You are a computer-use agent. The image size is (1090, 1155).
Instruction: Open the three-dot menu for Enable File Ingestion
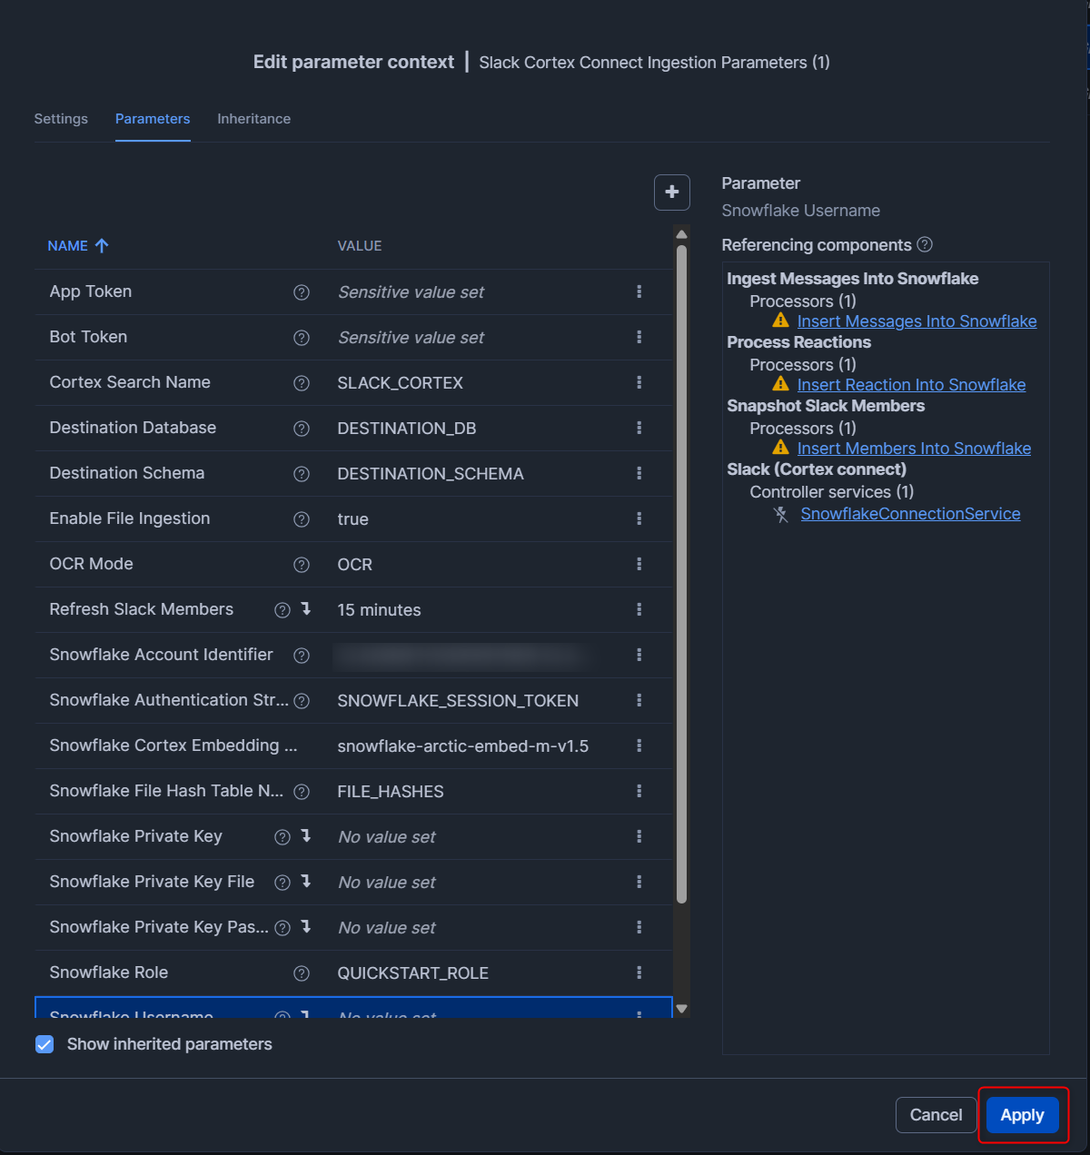639,518
